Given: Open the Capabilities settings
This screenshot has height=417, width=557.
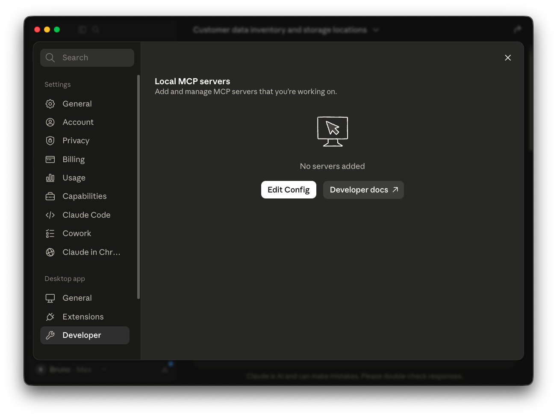Looking at the screenshot, I should pos(85,196).
